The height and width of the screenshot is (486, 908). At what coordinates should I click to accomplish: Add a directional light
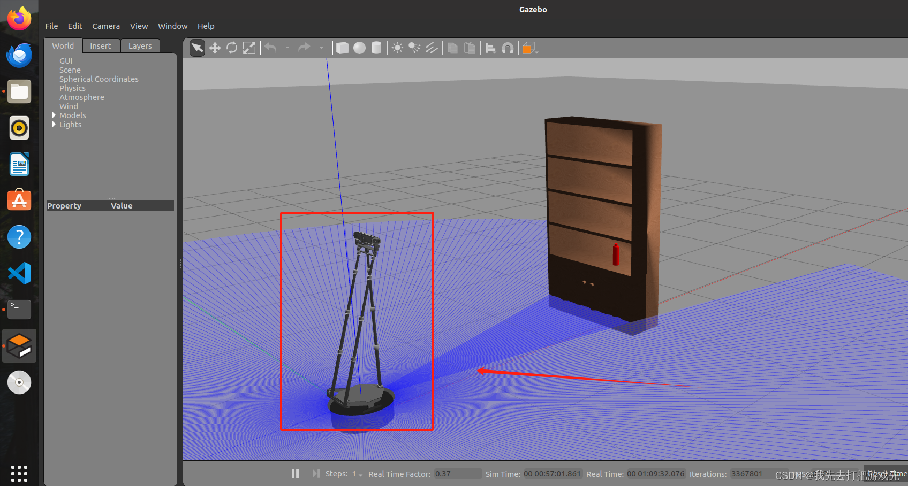point(432,48)
